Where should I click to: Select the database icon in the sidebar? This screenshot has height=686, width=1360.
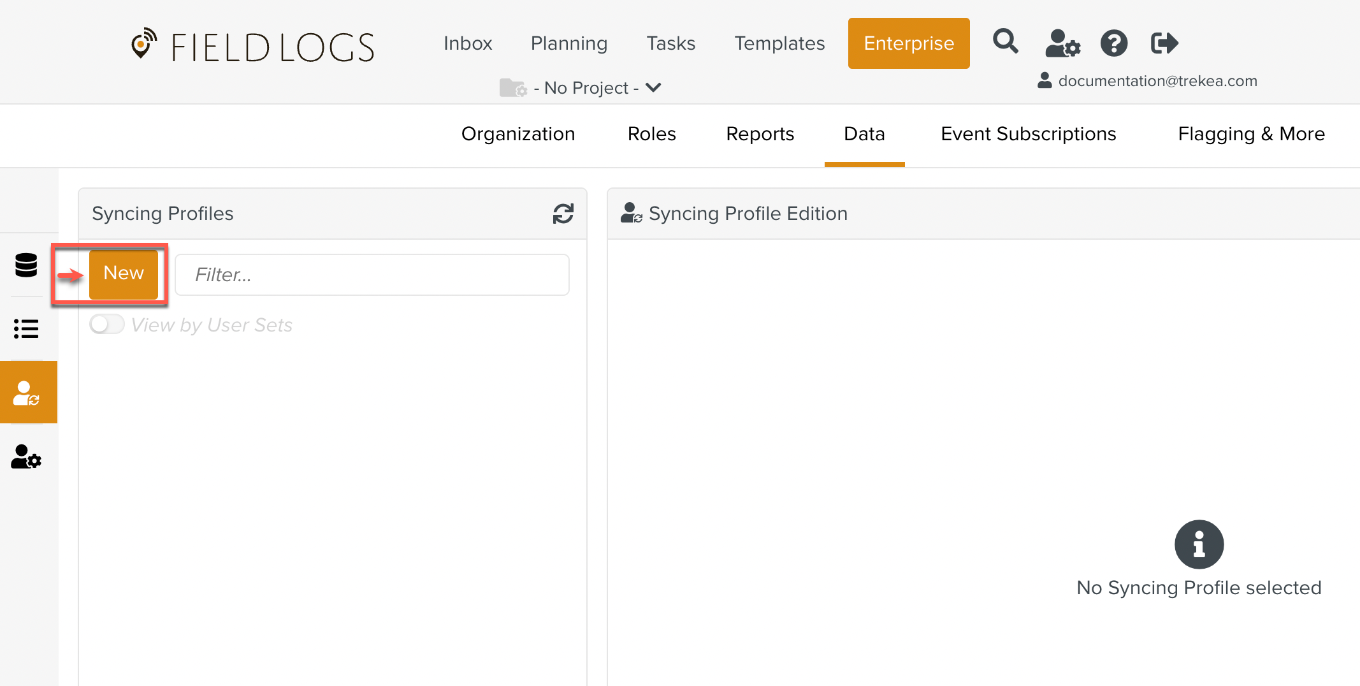(x=26, y=265)
